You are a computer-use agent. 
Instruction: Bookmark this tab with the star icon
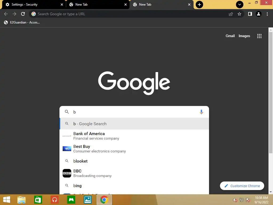[239, 14]
